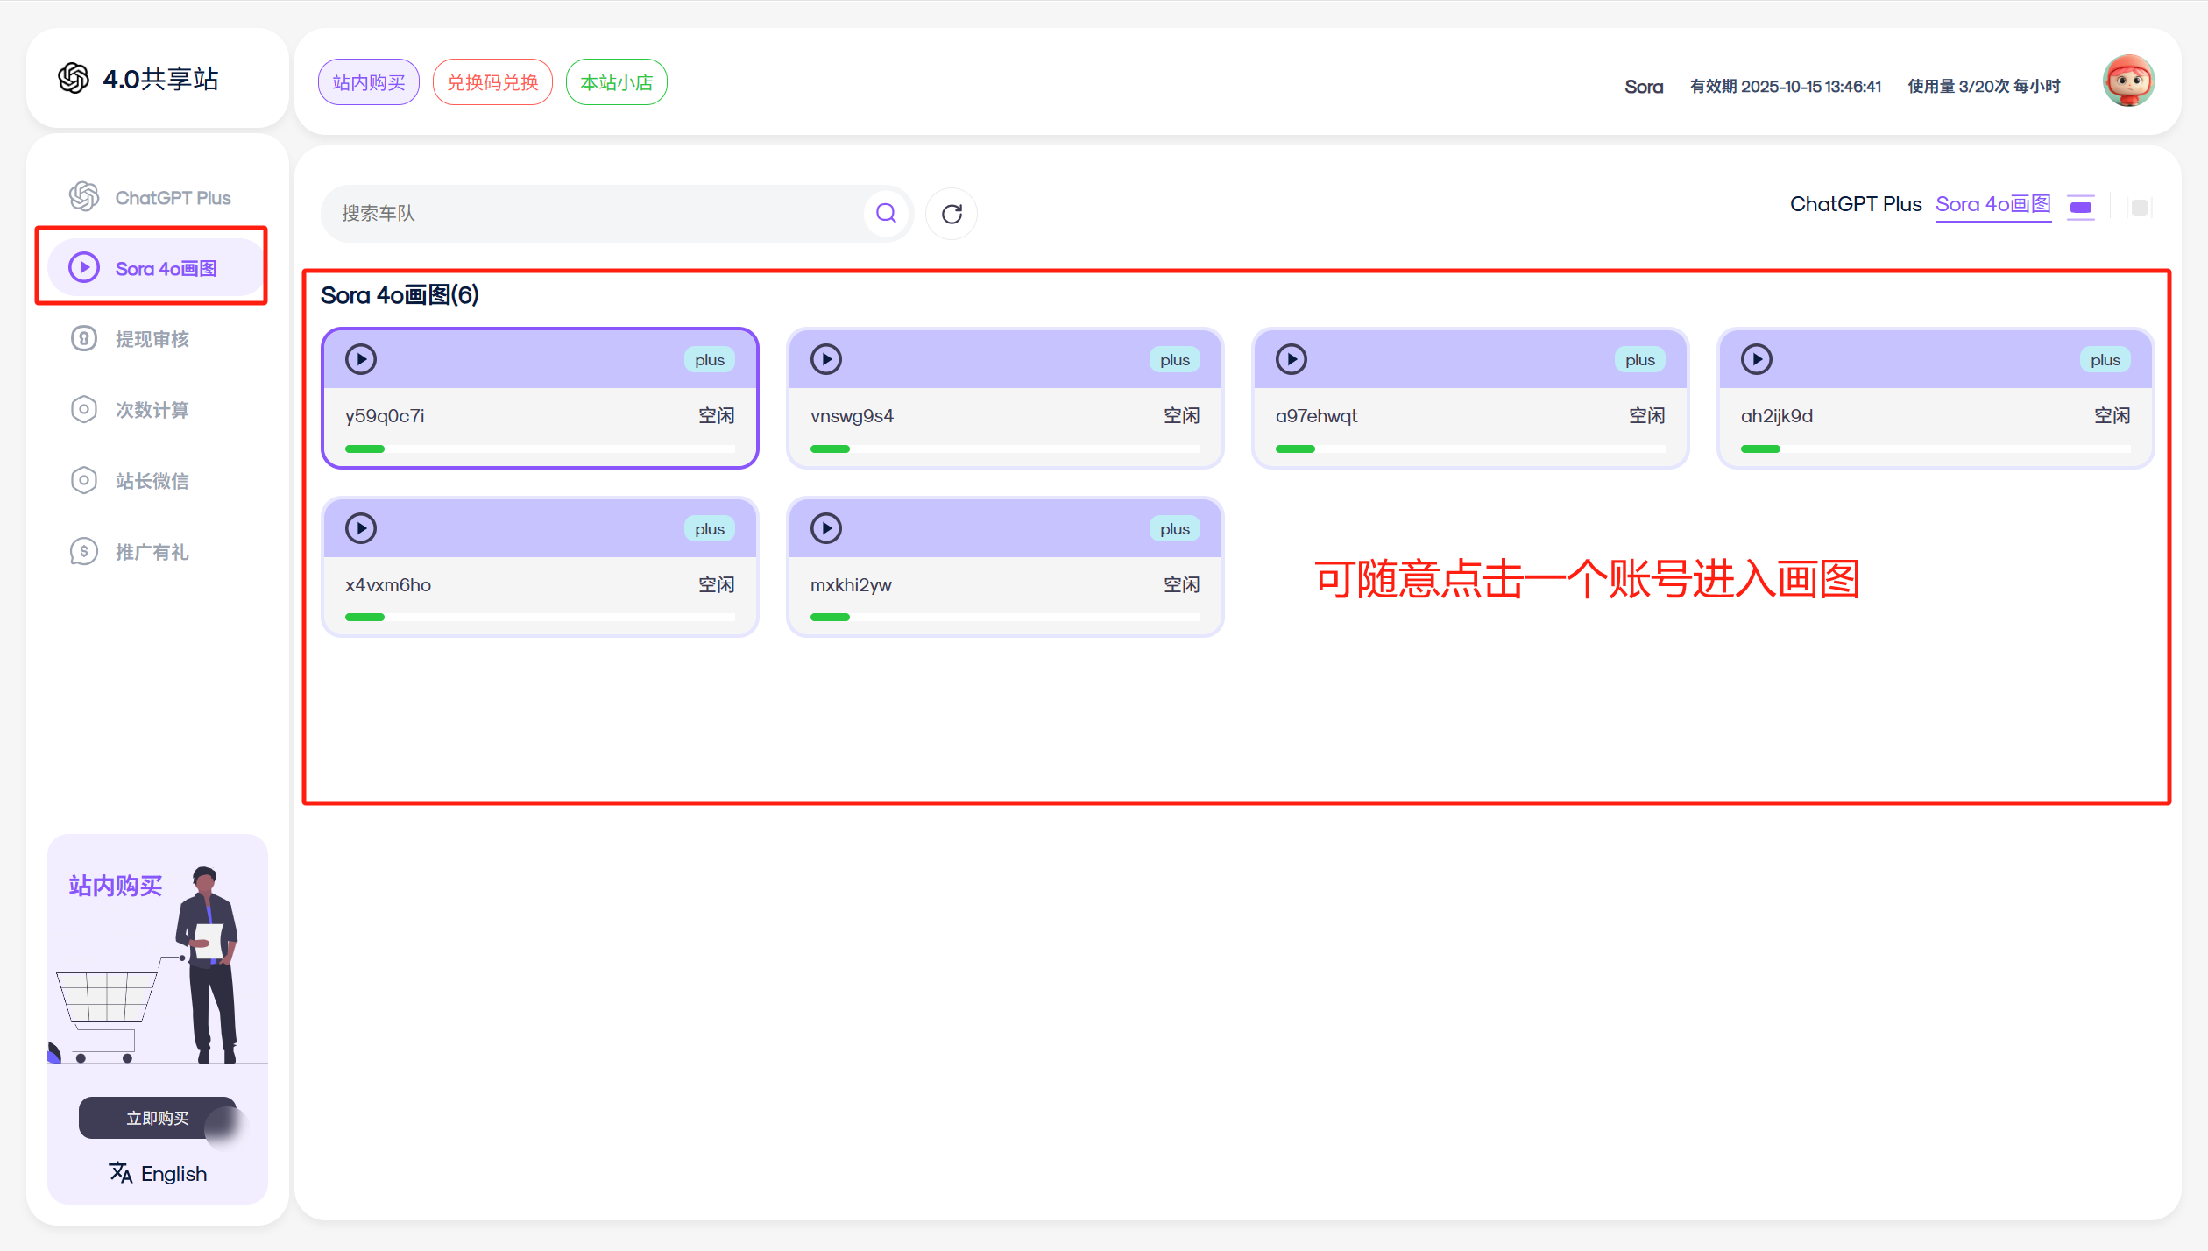Select the purple wide-card layout toggle

[x=2081, y=208]
